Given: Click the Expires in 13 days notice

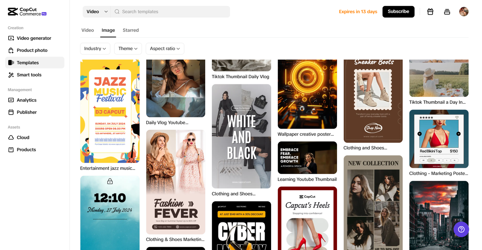Looking at the screenshot, I should [x=358, y=12].
